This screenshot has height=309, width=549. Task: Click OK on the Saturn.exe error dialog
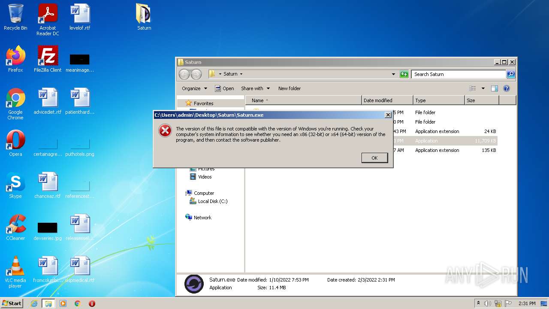coord(374,158)
